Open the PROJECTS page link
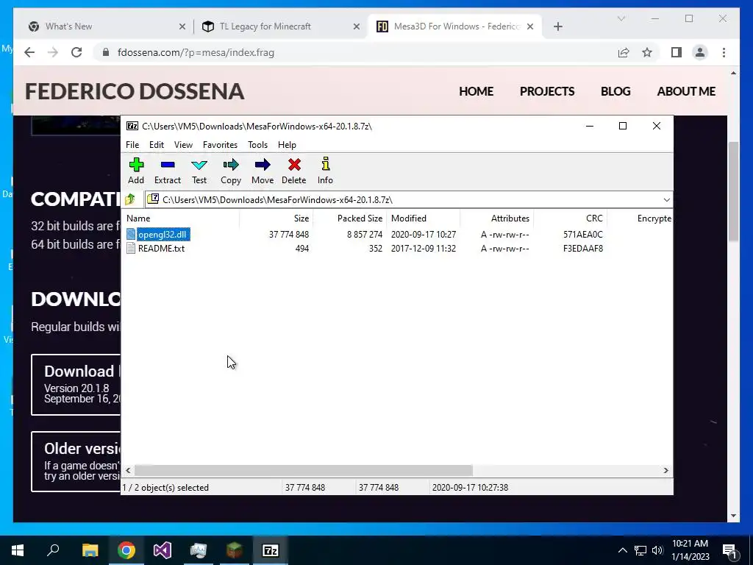 547,91
